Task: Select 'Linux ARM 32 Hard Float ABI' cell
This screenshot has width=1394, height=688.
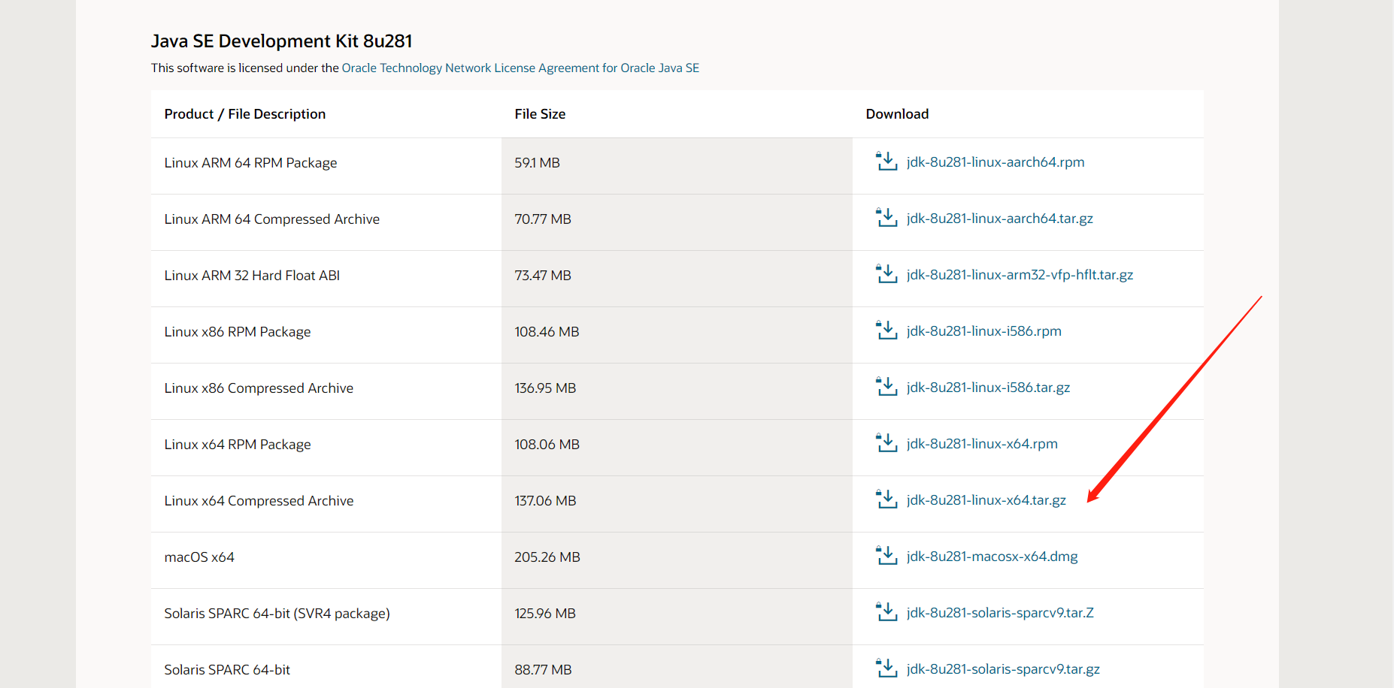Action: (326, 279)
